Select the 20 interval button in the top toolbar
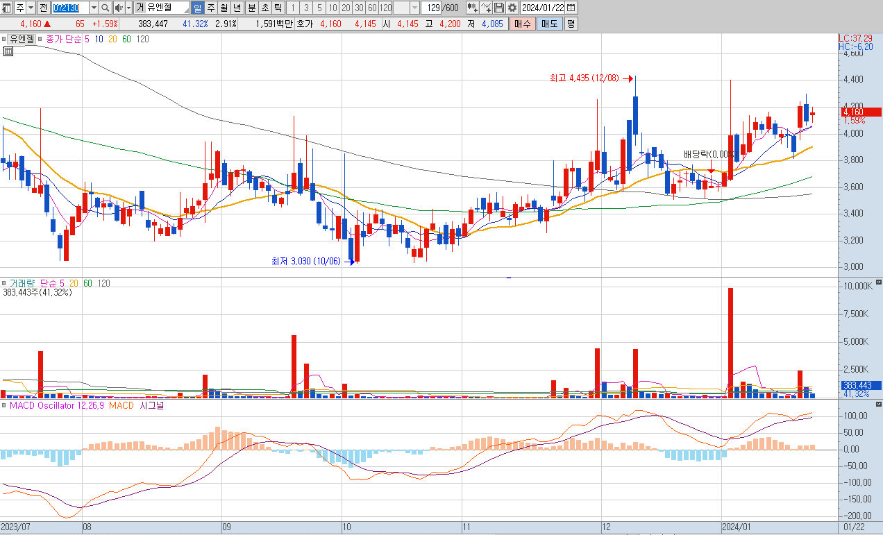Image resolution: width=883 pixels, height=535 pixels. pos(346,8)
